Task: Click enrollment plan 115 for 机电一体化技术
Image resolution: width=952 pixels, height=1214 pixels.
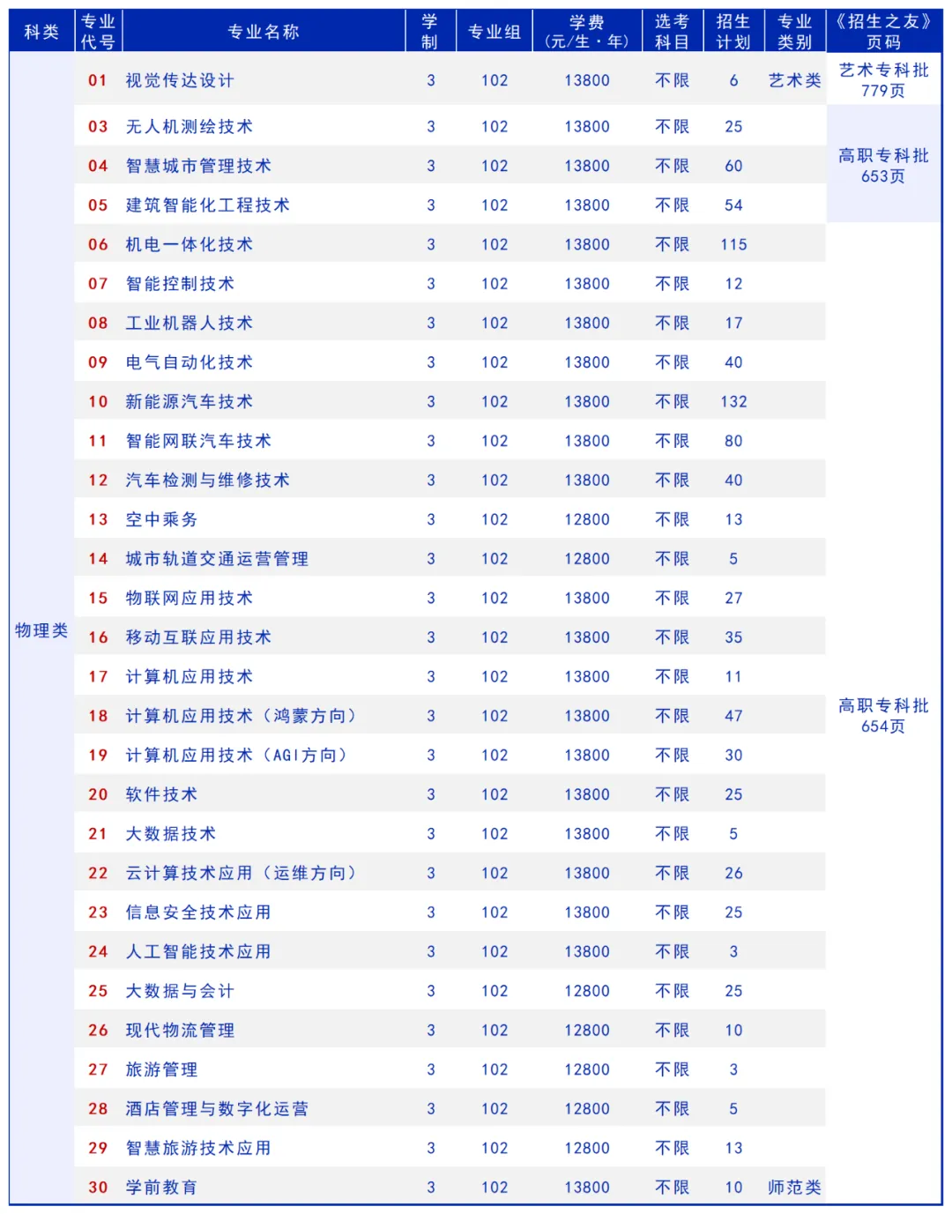Action: pos(733,244)
